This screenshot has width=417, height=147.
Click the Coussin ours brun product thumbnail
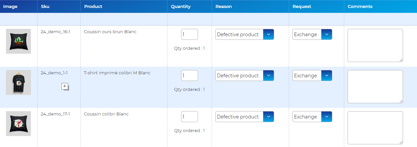pos(18,41)
